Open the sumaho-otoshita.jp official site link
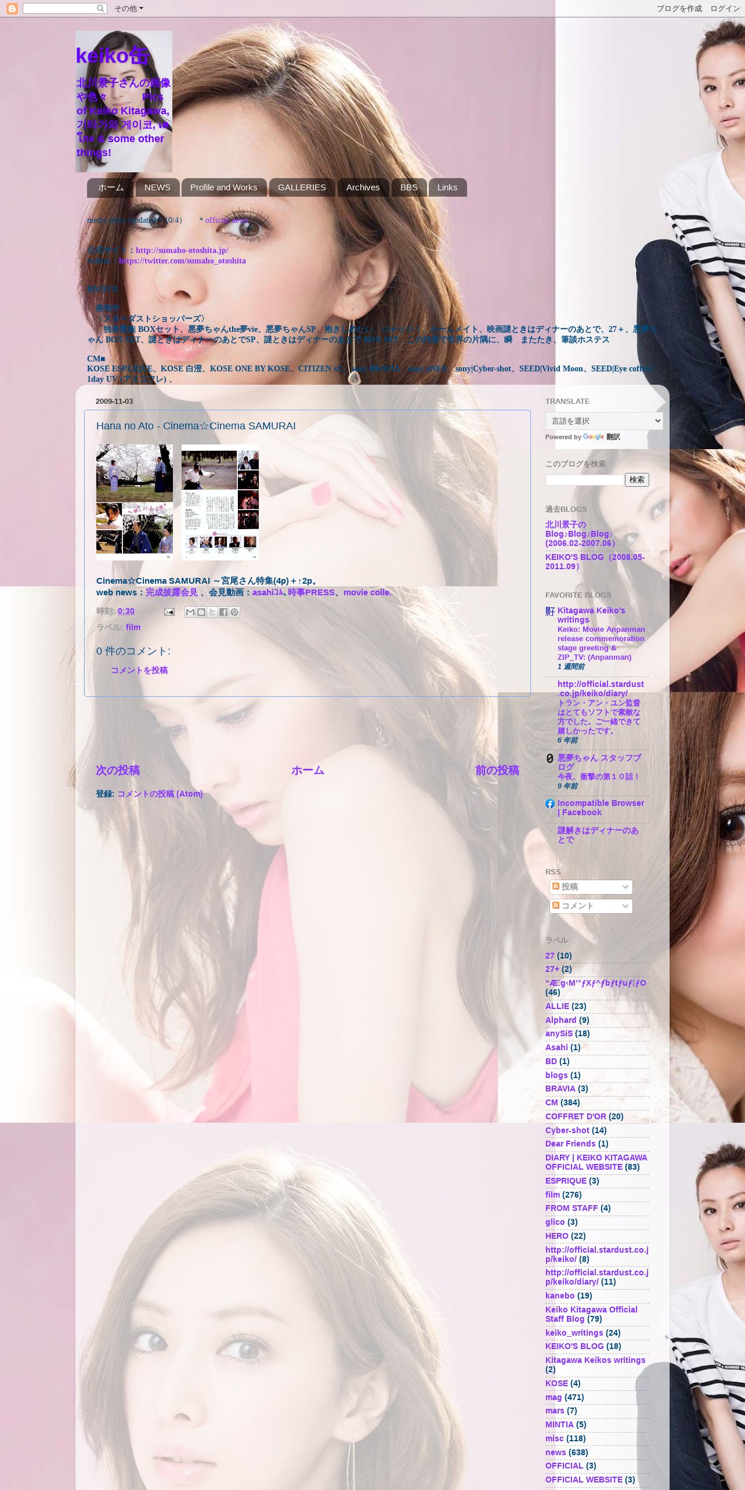Screen dimensions: 745x1490 [x=182, y=250]
